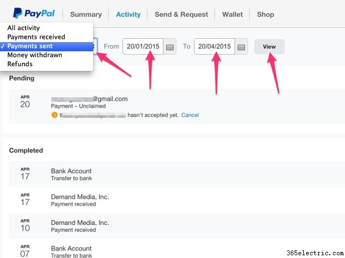Screen dimensions: 345x258
Task: Click the APR 10 date label
Action: tap(25, 226)
